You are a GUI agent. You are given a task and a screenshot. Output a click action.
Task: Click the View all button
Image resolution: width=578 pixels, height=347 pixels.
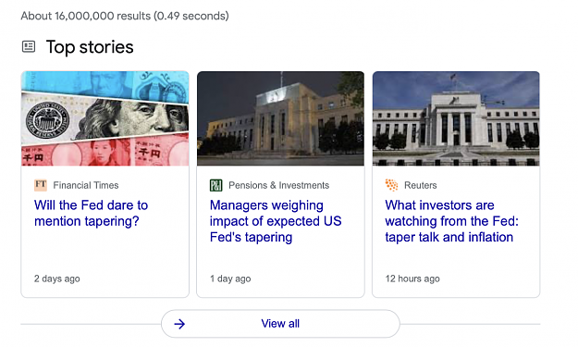coord(280,323)
